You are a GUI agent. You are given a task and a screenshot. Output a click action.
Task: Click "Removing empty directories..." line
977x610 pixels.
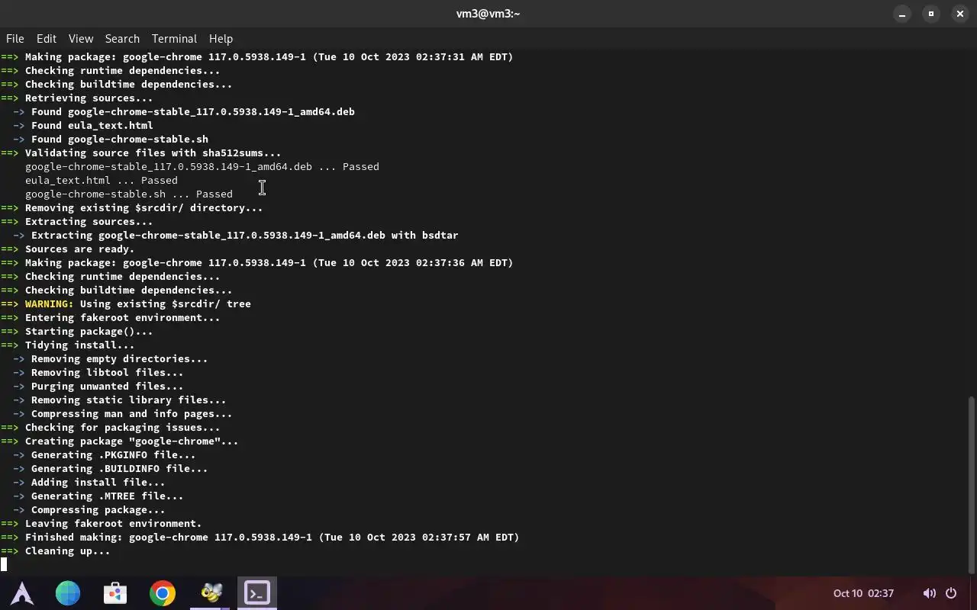point(119,358)
